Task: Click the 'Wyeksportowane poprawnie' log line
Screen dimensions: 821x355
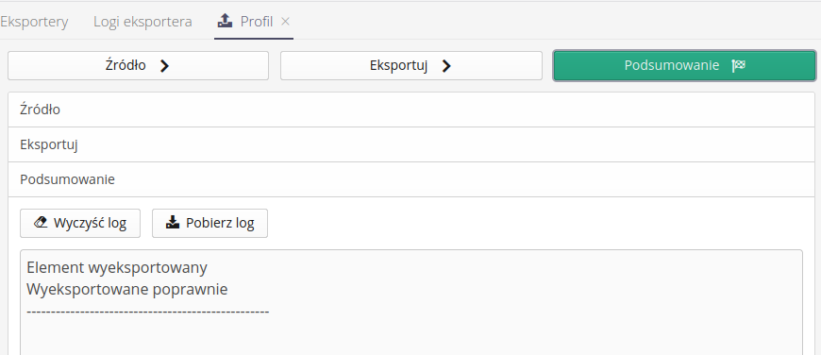Action: [127, 289]
